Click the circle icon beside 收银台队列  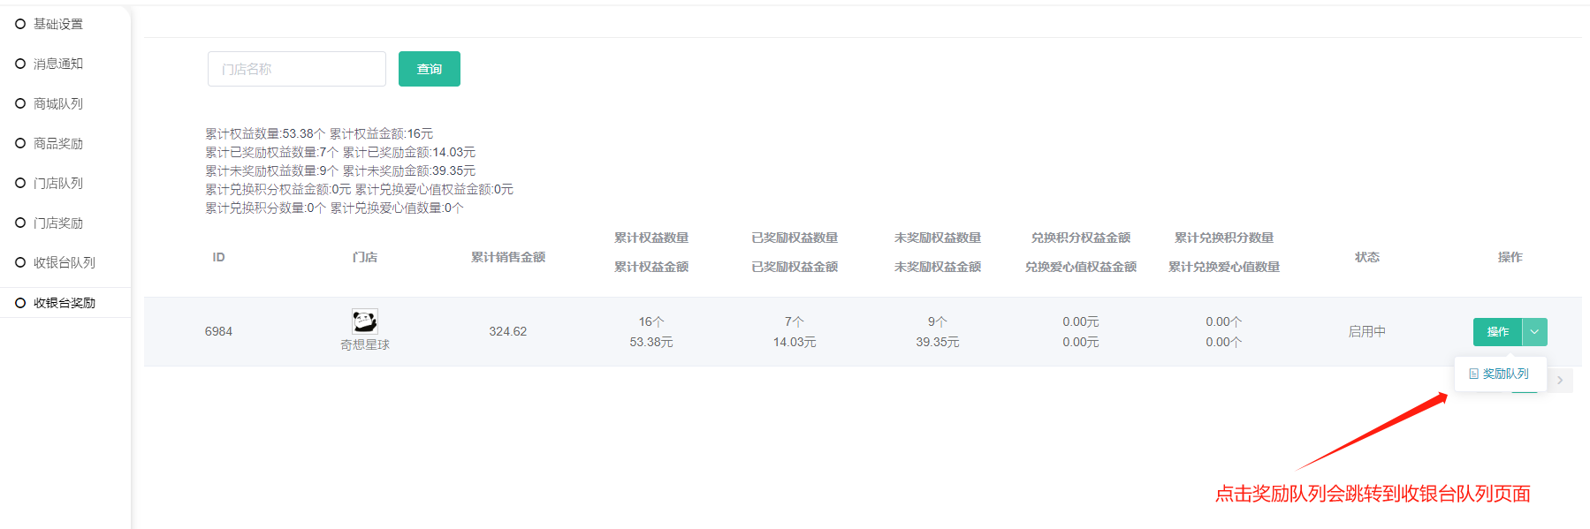[x=20, y=262]
